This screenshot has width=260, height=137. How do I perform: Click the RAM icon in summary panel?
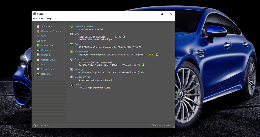point(71,44)
